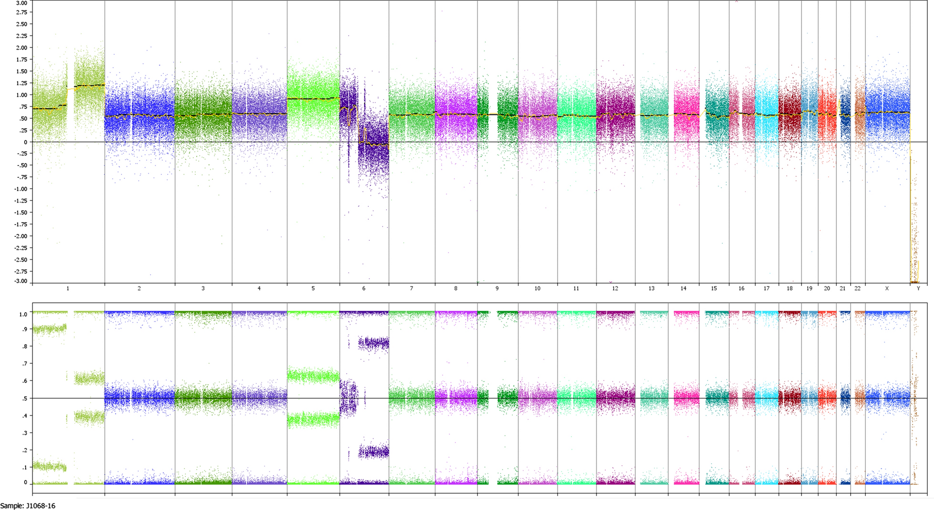Click the -2.00 y-axis tick label

tap(20, 236)
